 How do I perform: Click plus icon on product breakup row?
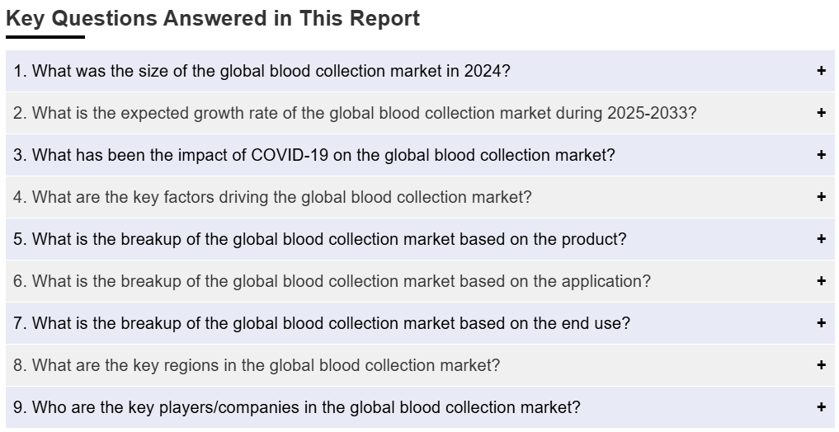coord(822,238)
